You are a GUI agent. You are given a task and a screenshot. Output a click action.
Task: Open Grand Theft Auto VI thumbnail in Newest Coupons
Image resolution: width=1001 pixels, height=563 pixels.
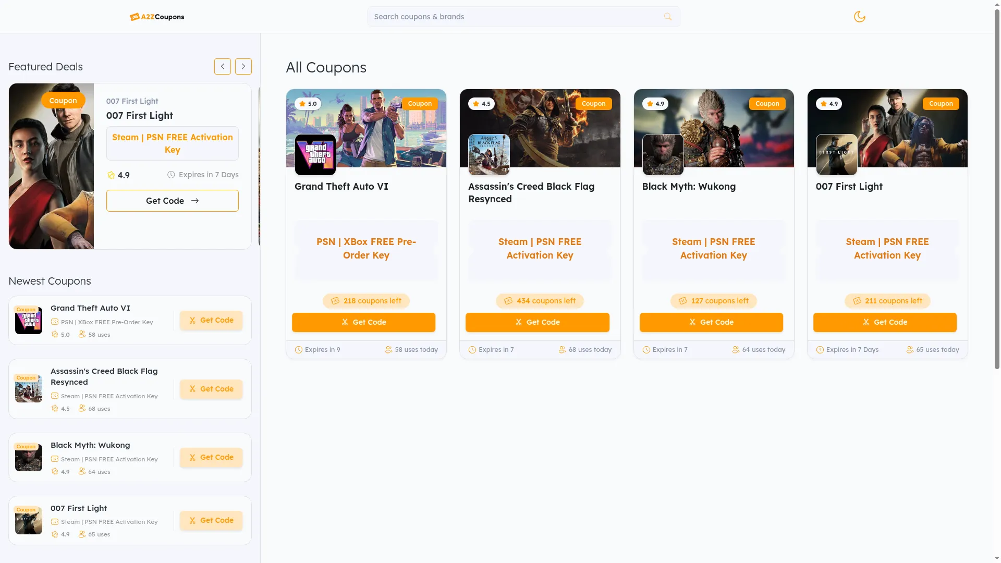(29, 320)
